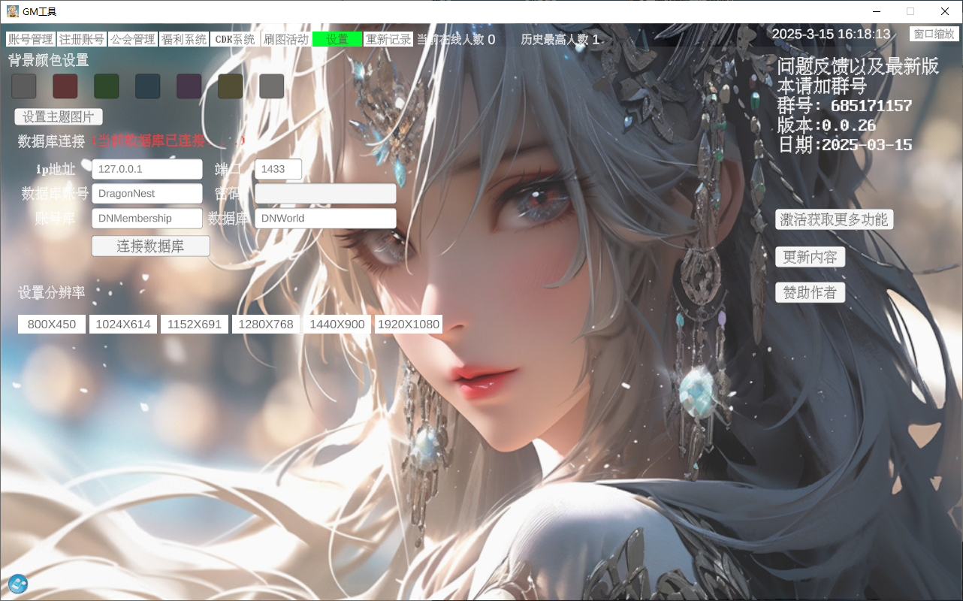Pick the olive brown background color swatch

(231, 86)
